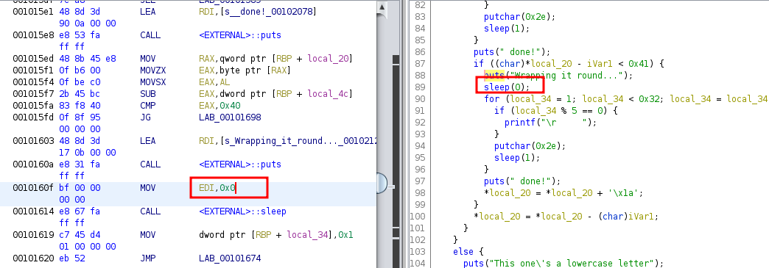Image resolution: width=769 pixels, height=268 pixels.
Task: Select the sleep(0) call in decompiler
Action: (507, 87)
